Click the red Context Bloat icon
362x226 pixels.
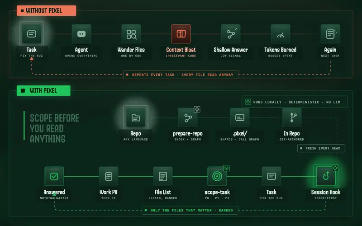click(x=181, y=34)
